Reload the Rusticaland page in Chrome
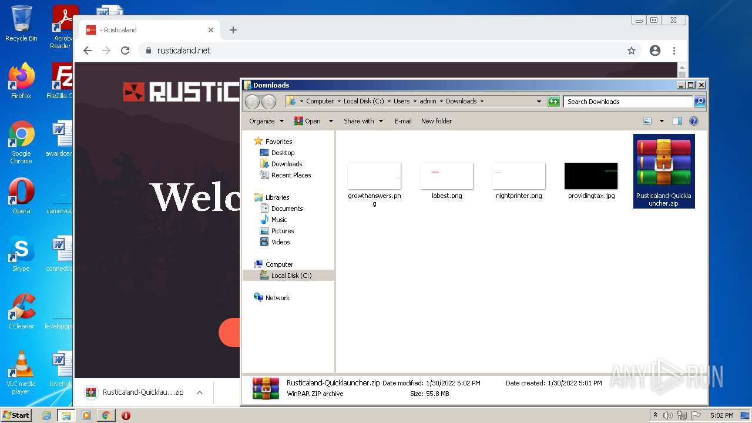 (125, 51)
